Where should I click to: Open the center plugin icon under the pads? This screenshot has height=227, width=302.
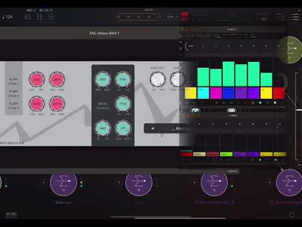(232, 111)
